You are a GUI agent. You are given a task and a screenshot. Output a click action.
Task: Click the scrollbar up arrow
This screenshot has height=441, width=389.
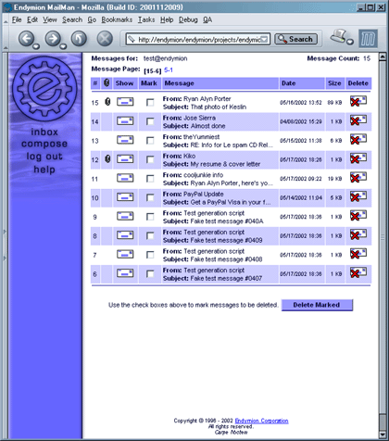tap(383, 57)
